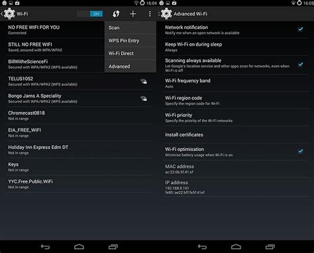Viewport: 314px width, 253px height.
Task: Tap the YYC.Free.Public.WiFi network
Action: coord(79,184)
